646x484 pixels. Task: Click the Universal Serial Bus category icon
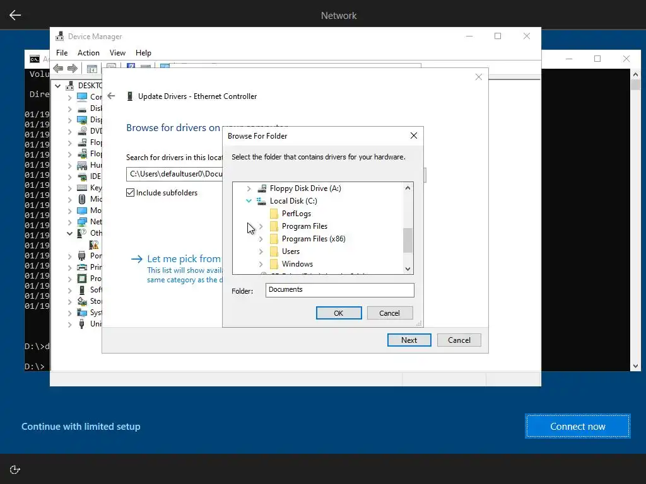tap(82, 324)
